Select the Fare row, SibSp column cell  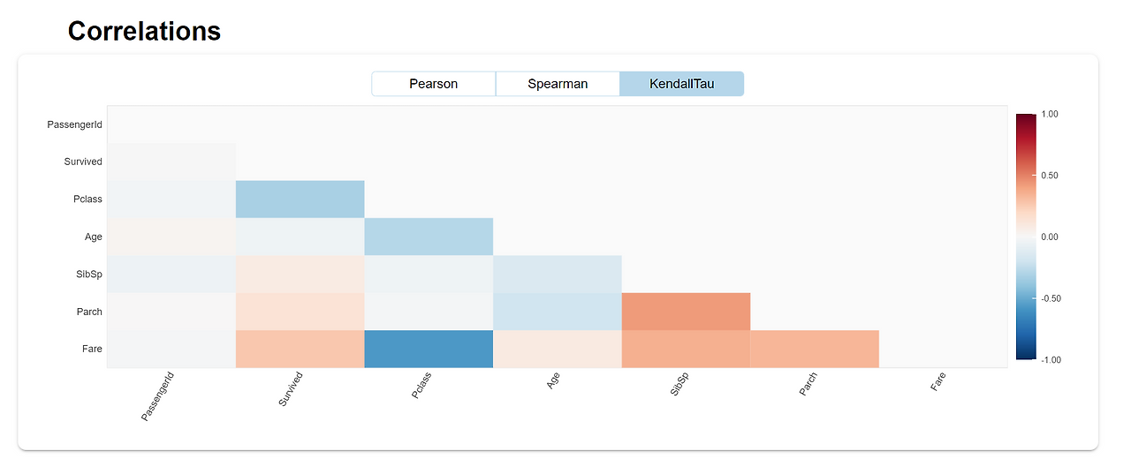tap(686, 349)
